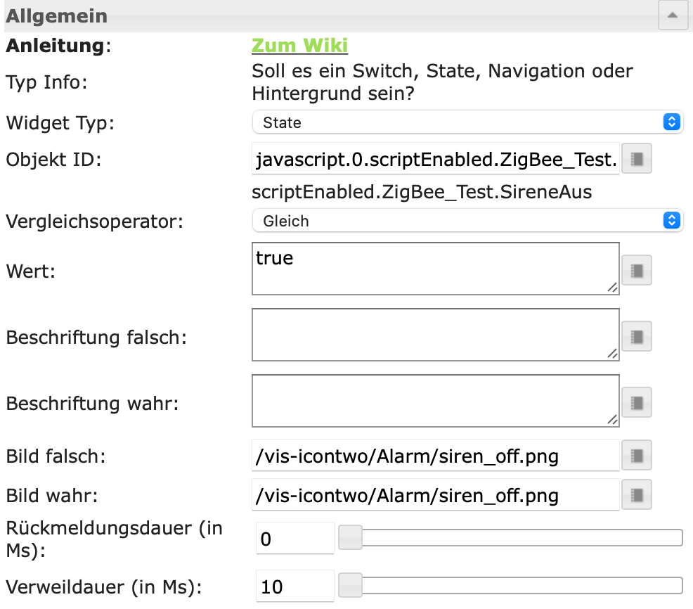Click the Verweildauer slider handle
693x609 pixels.
coord(350,585)
